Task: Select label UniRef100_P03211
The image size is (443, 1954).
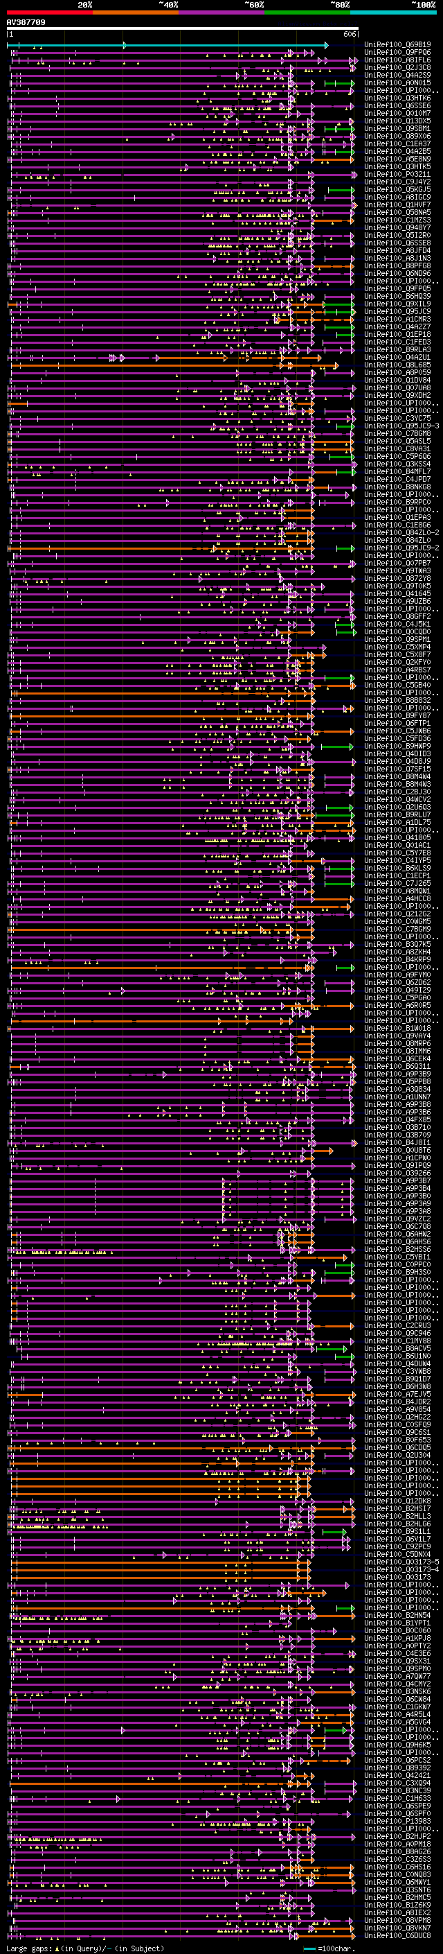Action: tap(397, 175)
